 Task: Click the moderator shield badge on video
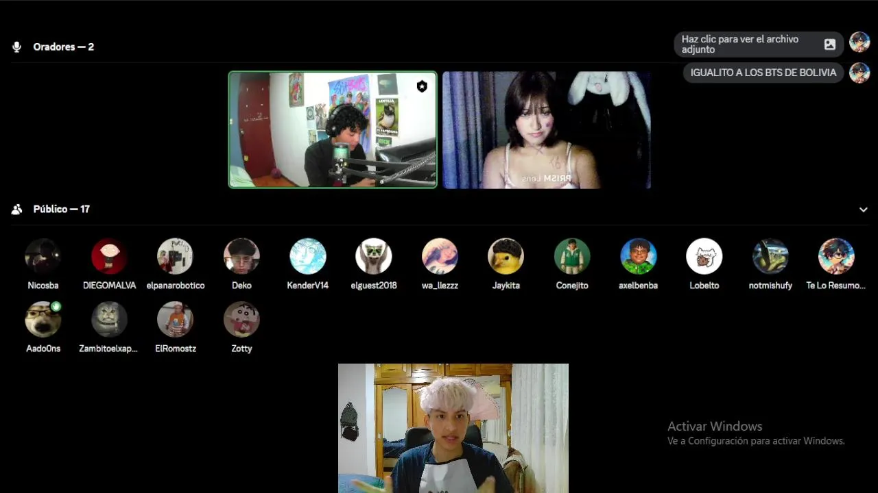point(422,86)
